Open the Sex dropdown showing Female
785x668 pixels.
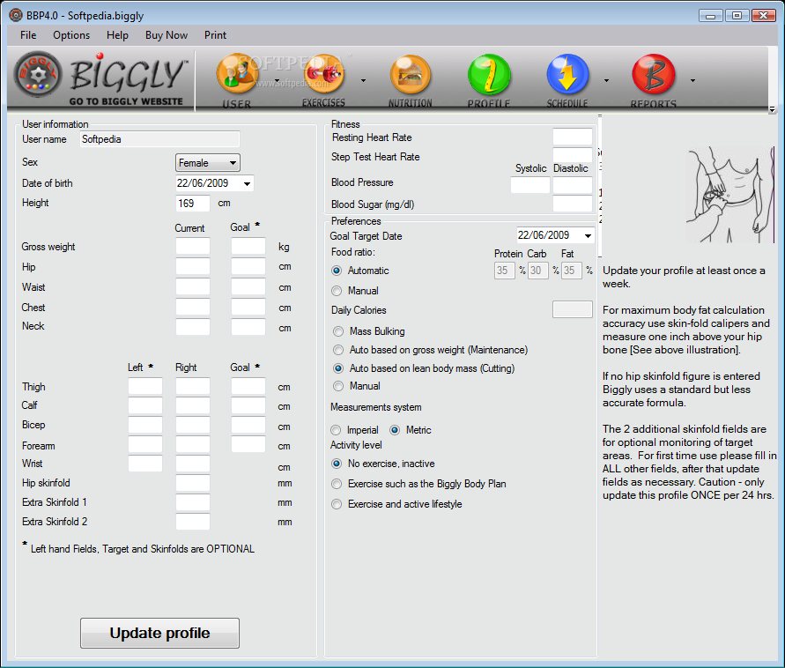(208, 163)
